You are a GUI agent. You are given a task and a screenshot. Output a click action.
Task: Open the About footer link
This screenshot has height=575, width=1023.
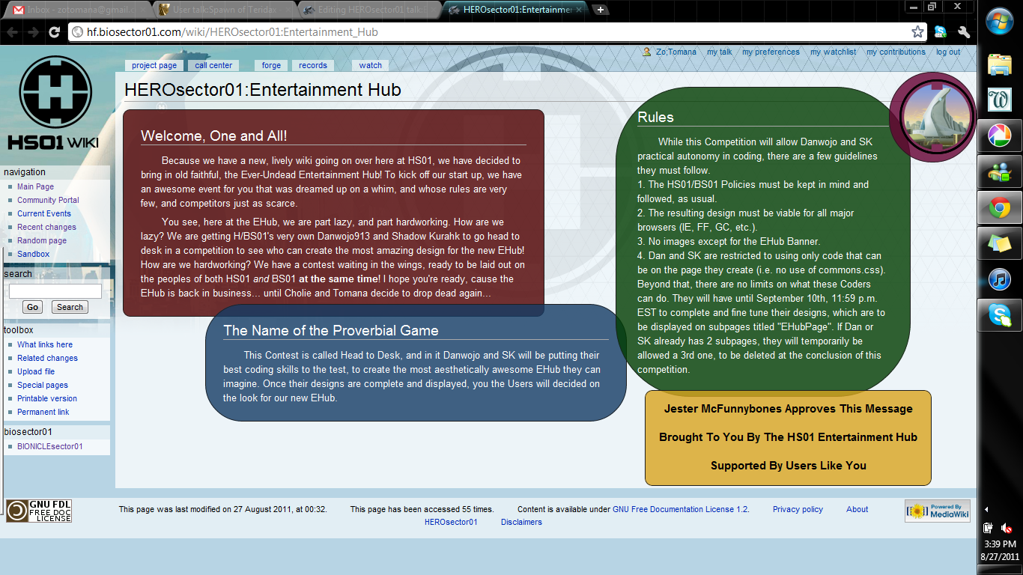[857, 509]
